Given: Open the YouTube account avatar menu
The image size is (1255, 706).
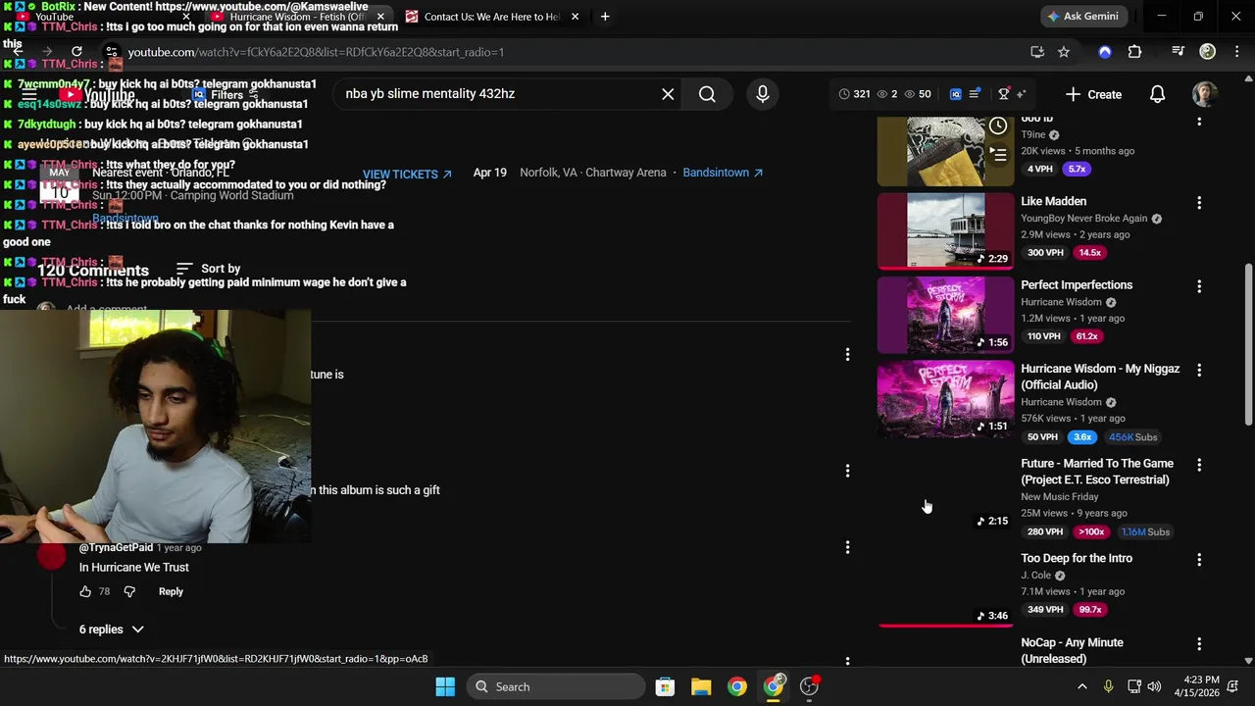Looking at the screenshot, I should click(x=1205, y=94).
